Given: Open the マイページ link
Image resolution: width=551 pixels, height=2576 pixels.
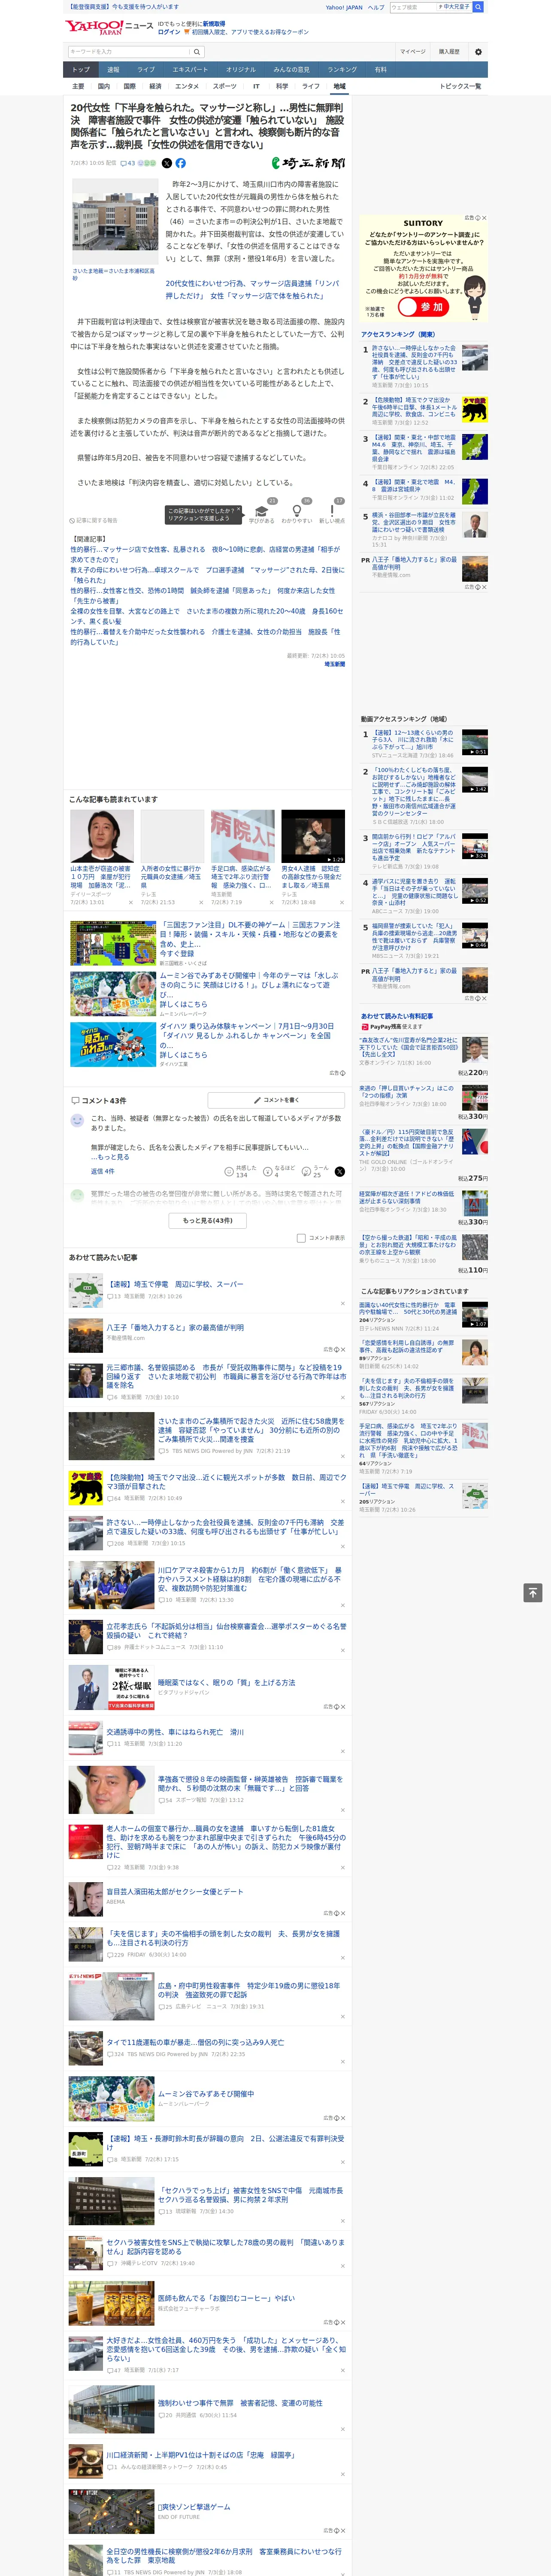Looking at the screenshot, I should 412,52.
